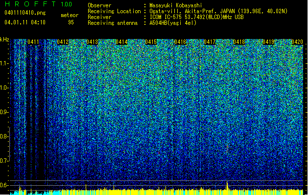Click the date 04.01.11 04:10
308x195 pixels.
tap(25, 22)
